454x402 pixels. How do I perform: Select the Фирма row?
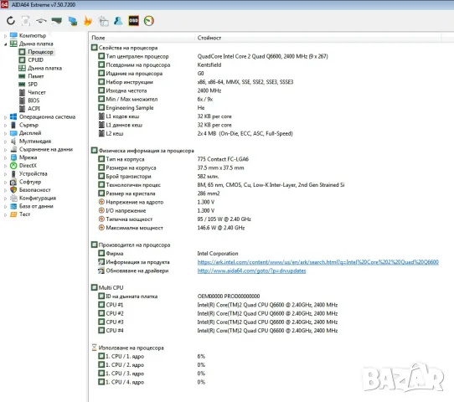[168, 253]
